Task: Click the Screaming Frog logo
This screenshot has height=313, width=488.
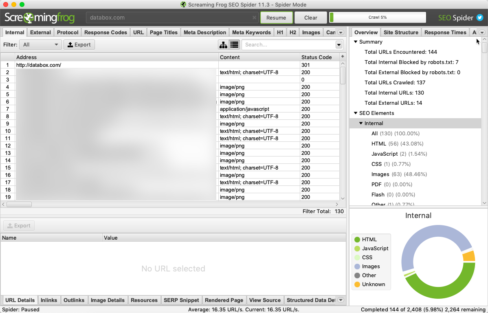Action: (x=40, y=18)
